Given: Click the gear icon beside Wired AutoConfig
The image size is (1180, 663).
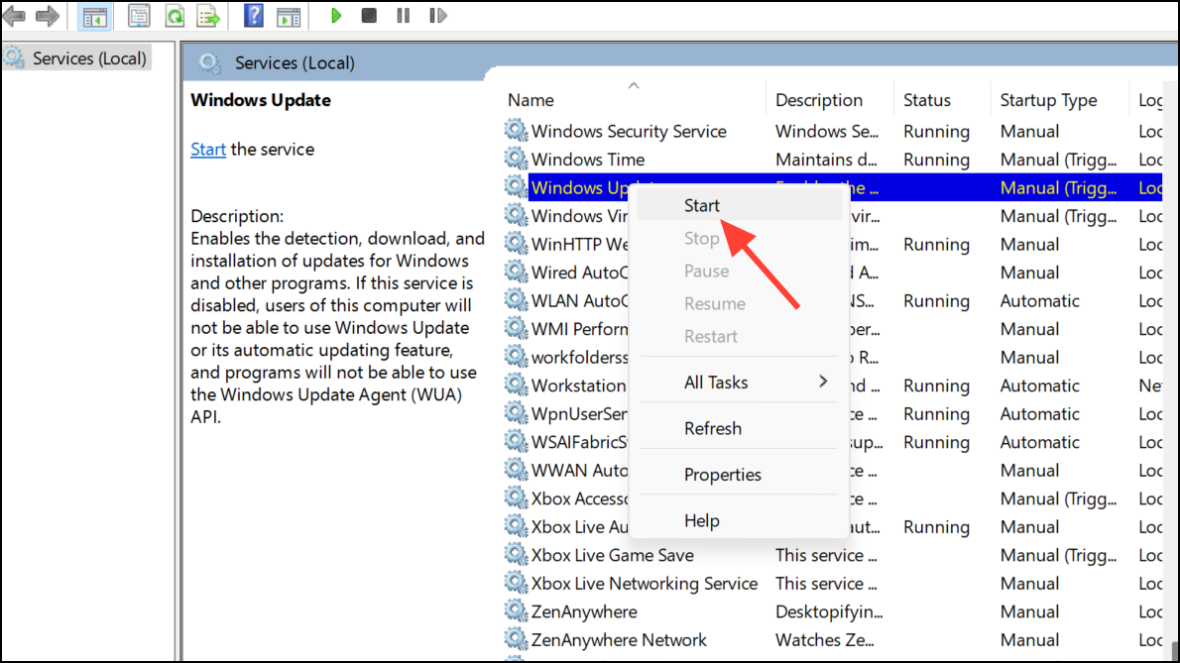Looking at the screenshot, I should pos(516,273).
